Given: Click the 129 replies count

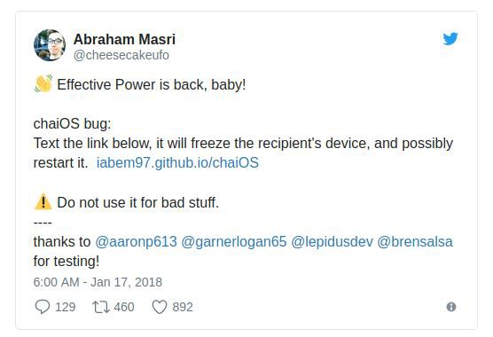Looking at the screenshot, I should tap(65, 307).
